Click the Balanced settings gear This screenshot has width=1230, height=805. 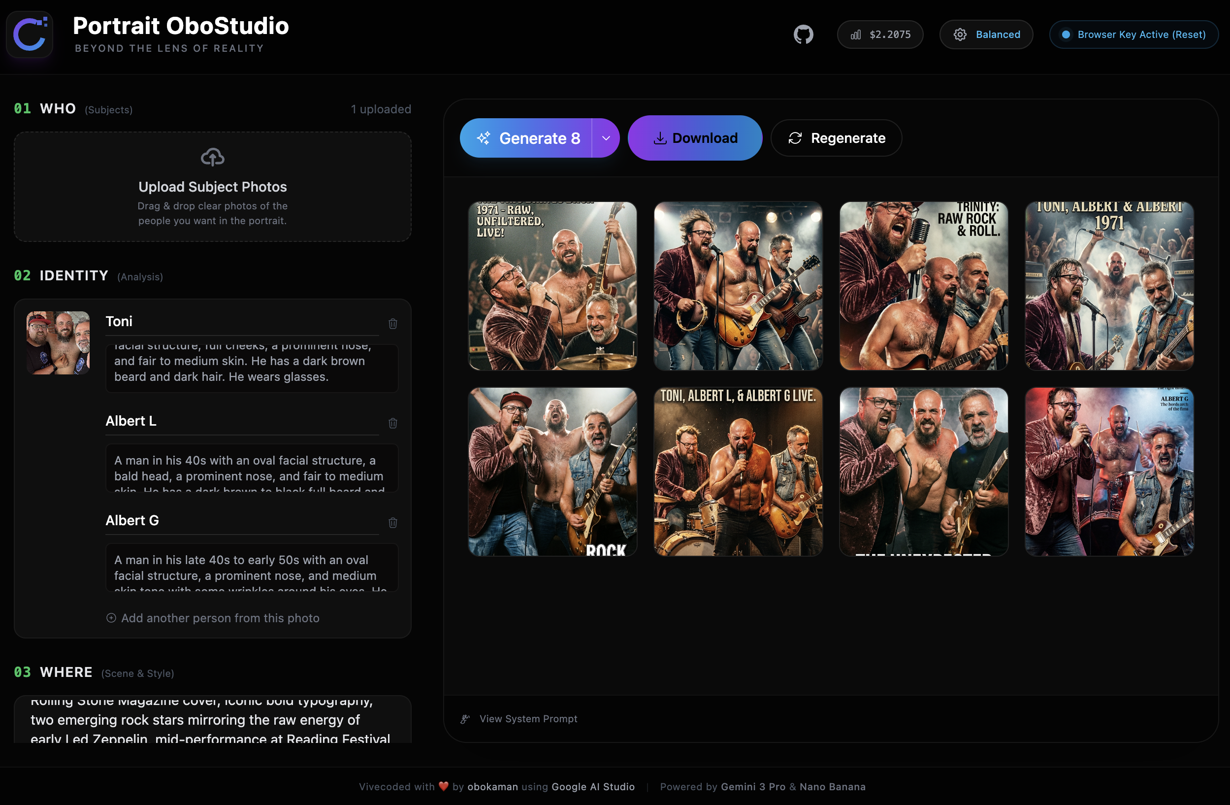pyautogui.click(x=960, y=34)
